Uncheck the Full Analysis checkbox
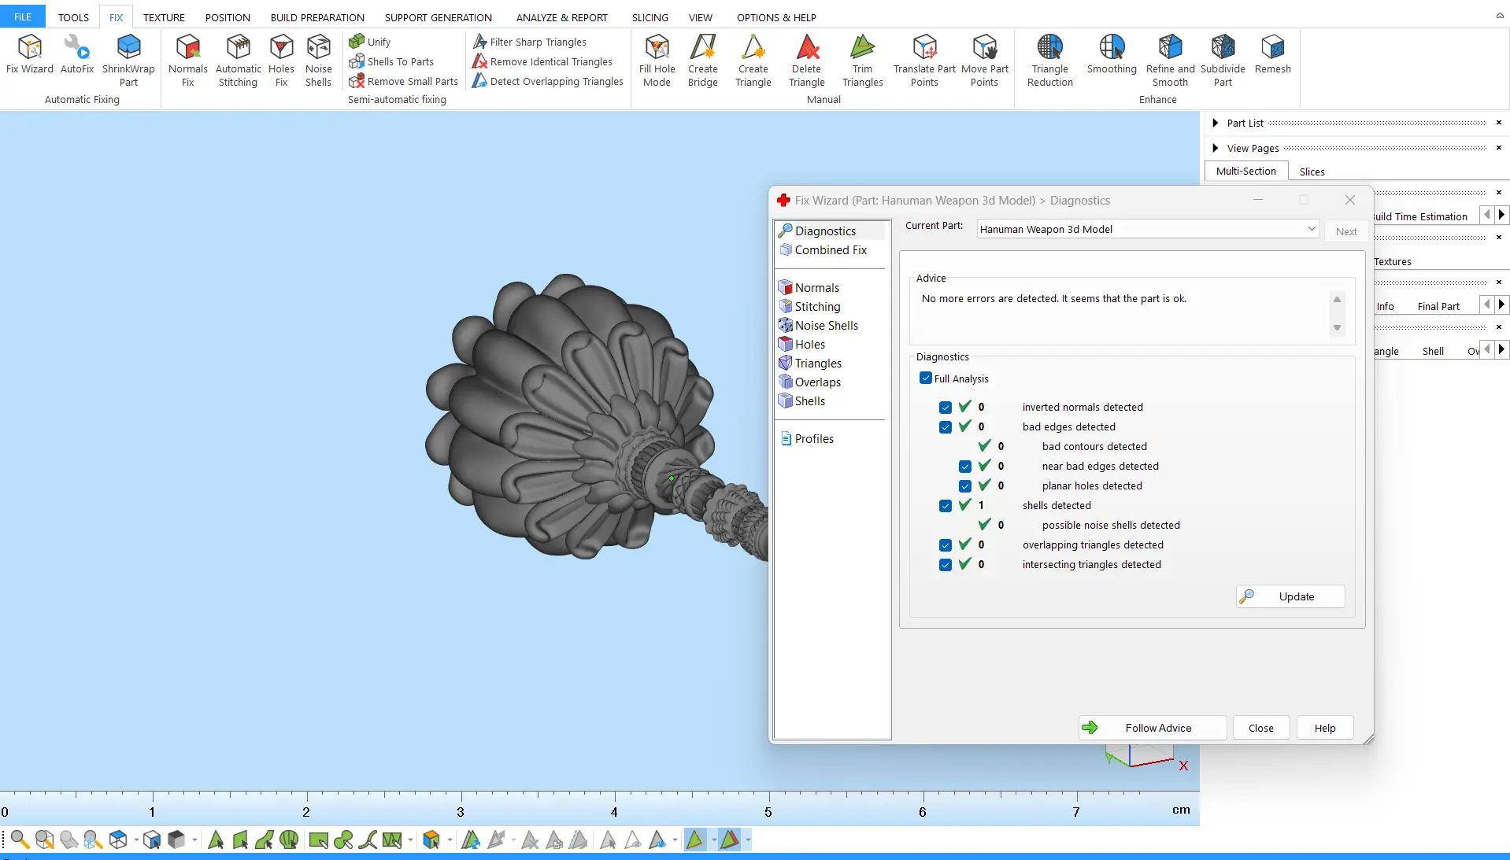The image size is (1510, 860). coord(926,378)
